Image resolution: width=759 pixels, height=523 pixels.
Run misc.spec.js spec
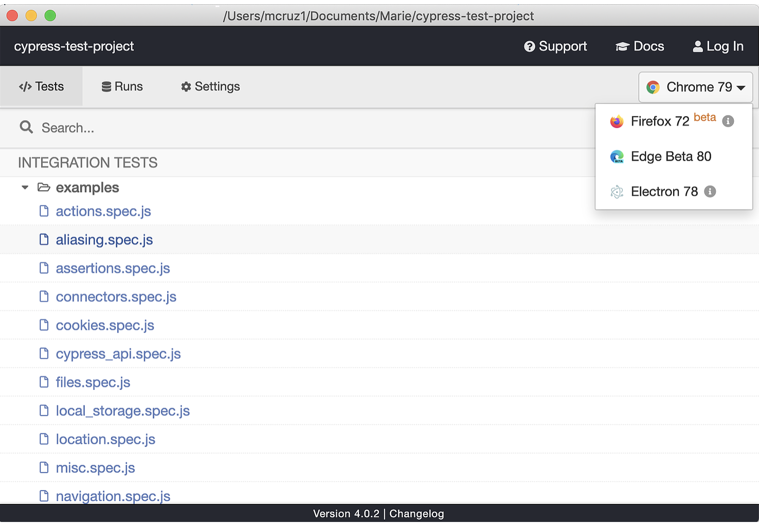[95, 468]
